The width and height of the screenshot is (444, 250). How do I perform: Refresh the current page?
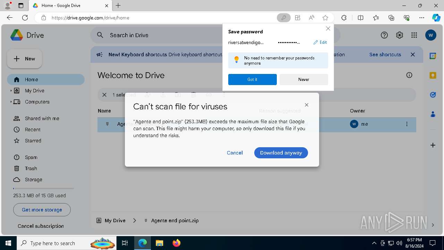pos(25,18)
